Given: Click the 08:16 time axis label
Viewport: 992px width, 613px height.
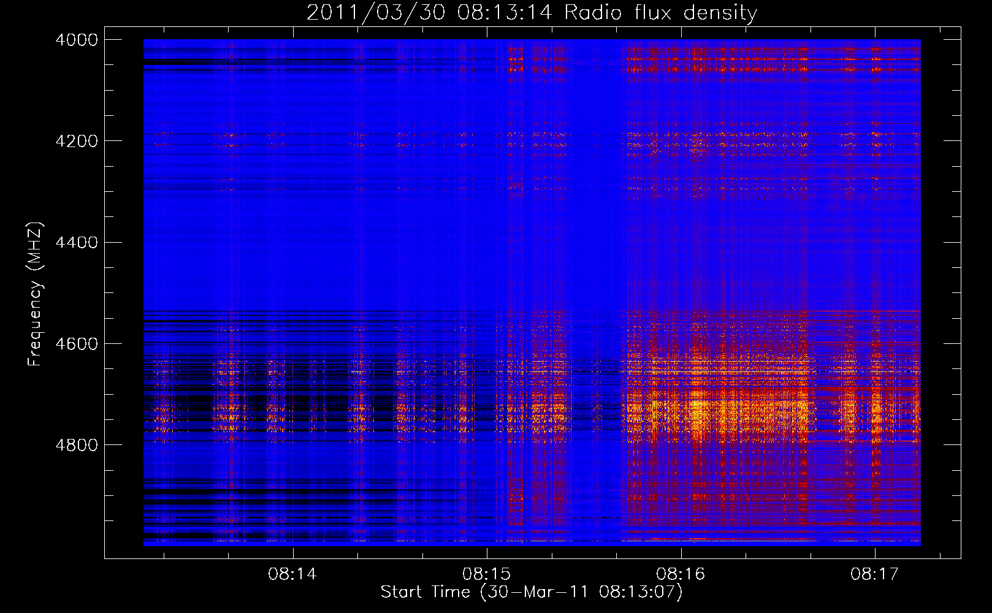Looking at the screenshot, I should 681,574.
